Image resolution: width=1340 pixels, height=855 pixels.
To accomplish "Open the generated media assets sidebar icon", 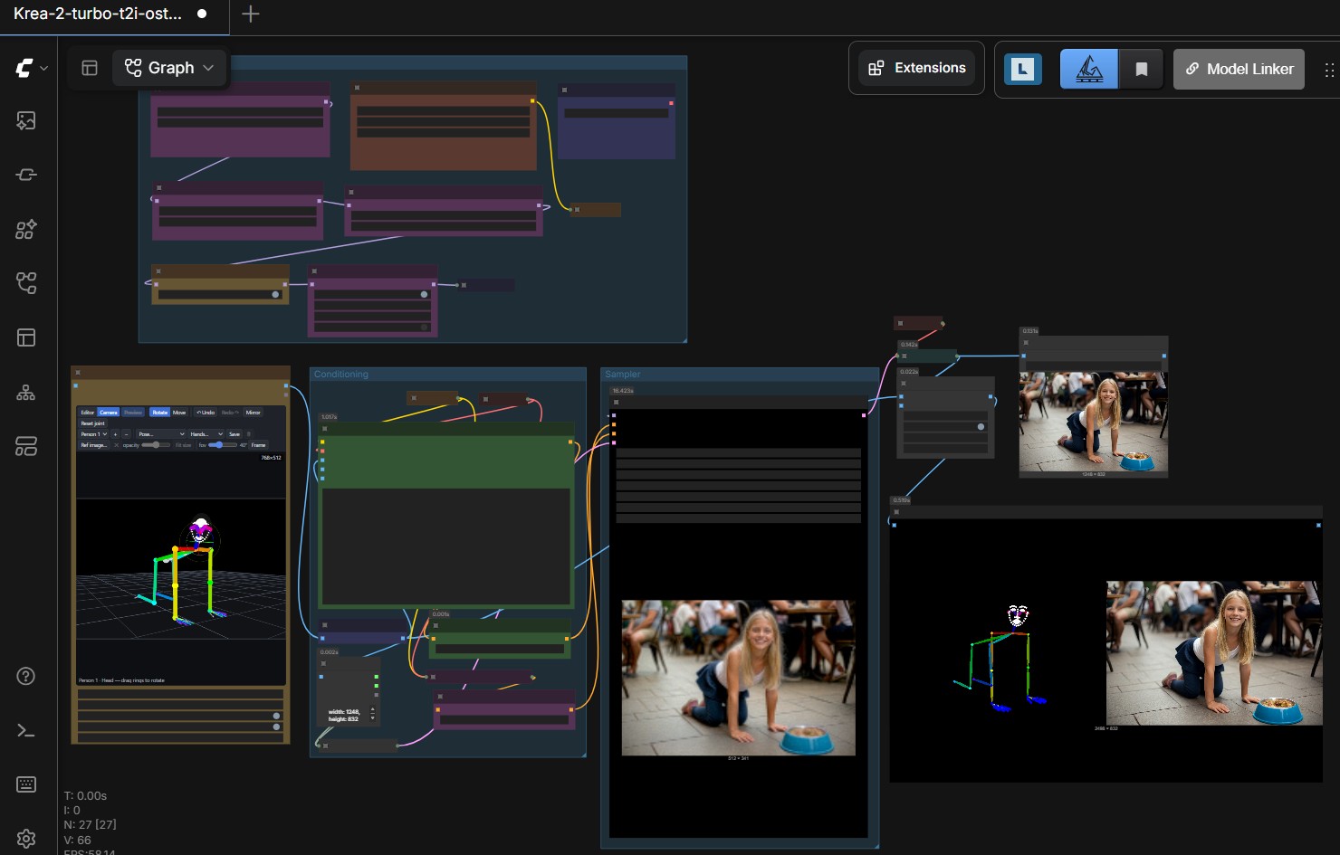I will [26, 120].
